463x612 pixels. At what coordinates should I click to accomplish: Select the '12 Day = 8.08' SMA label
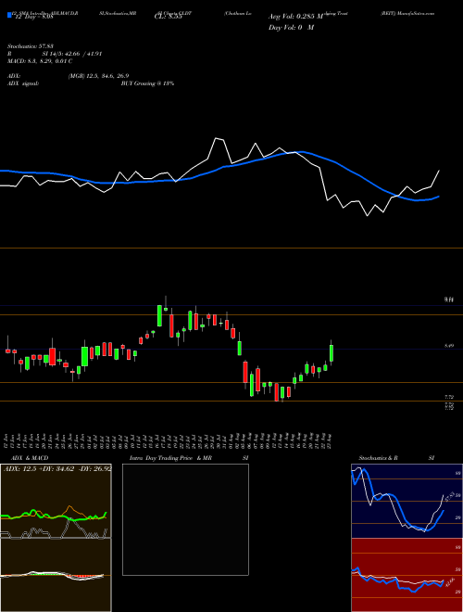pyautogui.click(x=33, y=17)
